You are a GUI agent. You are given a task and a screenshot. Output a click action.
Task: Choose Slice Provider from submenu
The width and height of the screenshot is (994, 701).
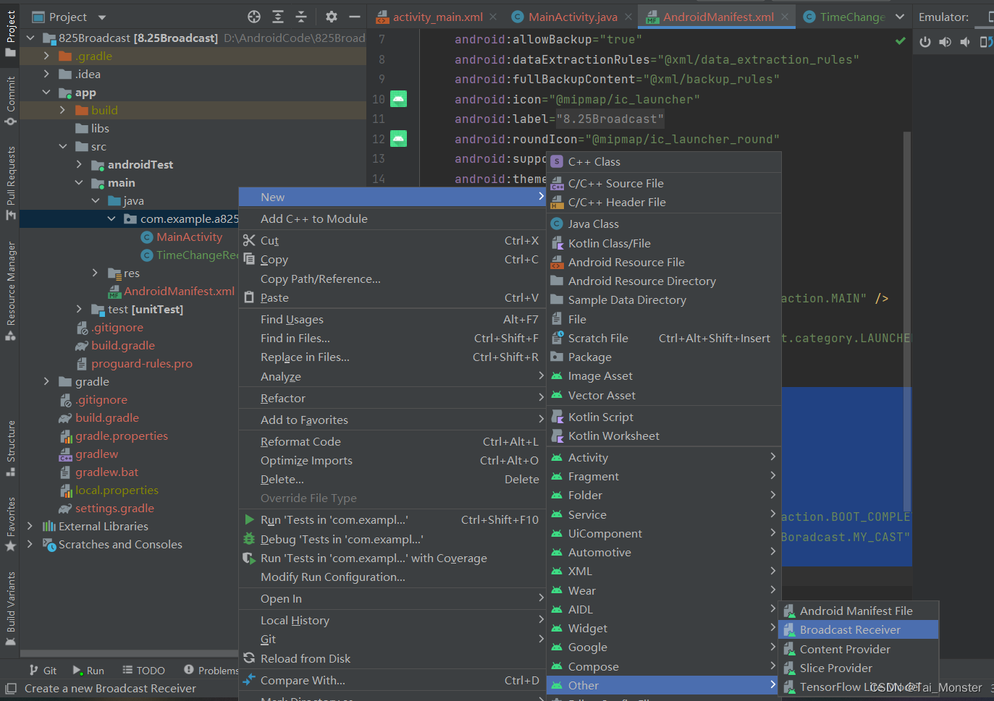pos(859,668)
